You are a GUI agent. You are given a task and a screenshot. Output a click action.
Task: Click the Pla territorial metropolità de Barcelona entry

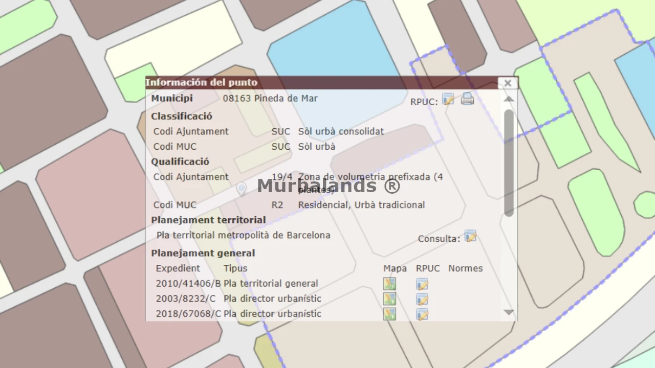[x=243, y=236]
